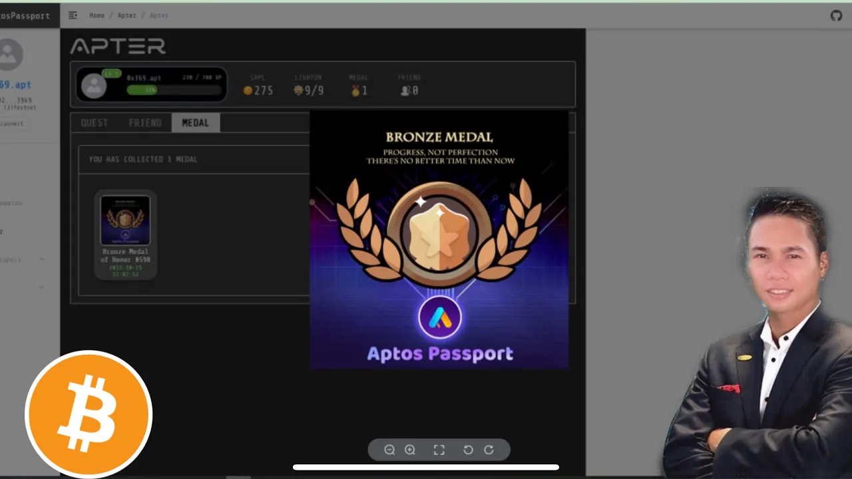This screenshot has height=479, width=852.
Task: Click the level badge on avatar
Action: coord(111,73)
